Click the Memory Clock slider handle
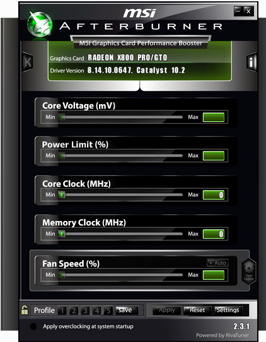This screenshot has width=266, height=342. tap(62, 234)
